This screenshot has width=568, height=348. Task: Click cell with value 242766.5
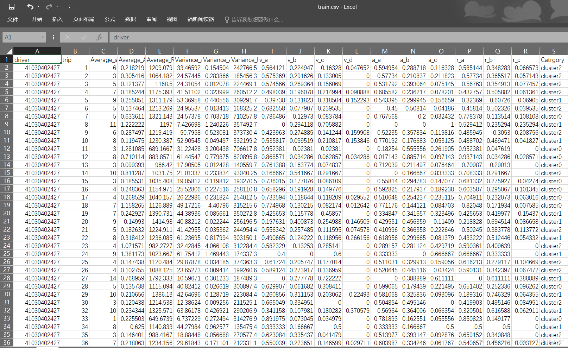(x=244, y=68)
